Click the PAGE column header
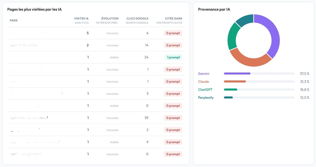Viewport: 316px width, 167px height. 14,20
